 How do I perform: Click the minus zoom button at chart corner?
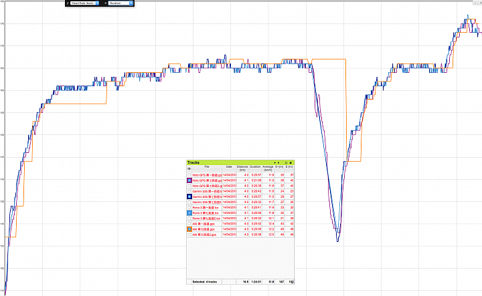click(475, 3)
